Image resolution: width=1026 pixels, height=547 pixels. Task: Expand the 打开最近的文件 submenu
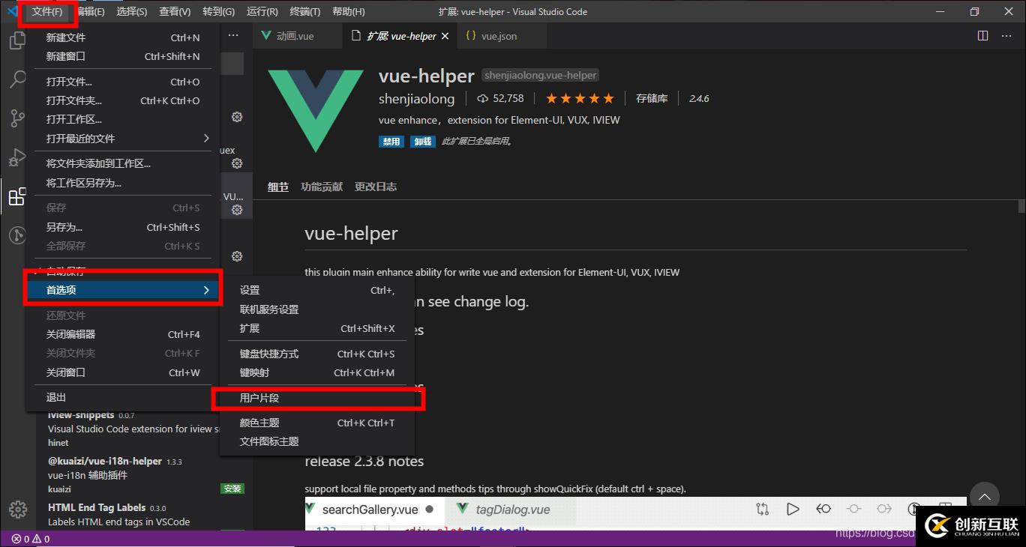point(124,139)
